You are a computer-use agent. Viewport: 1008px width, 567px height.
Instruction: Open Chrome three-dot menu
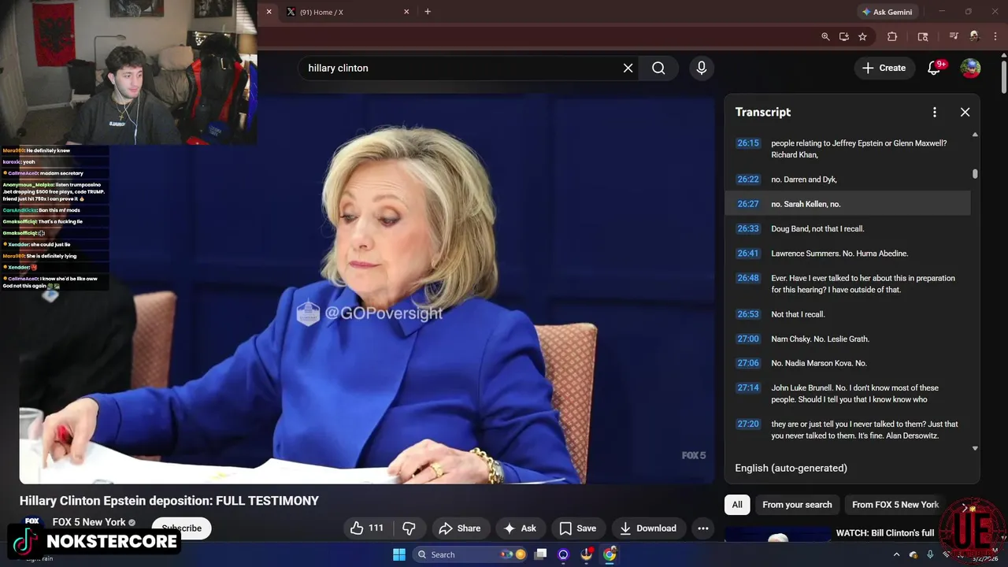point(995,36)
